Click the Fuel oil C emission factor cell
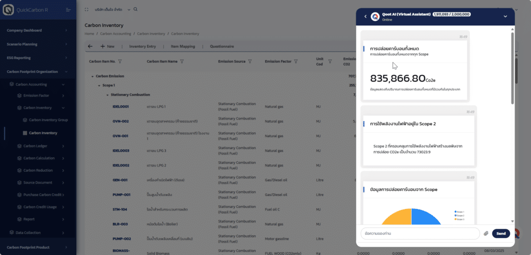This screenshot has height=255, width=531. coord(272,209)
